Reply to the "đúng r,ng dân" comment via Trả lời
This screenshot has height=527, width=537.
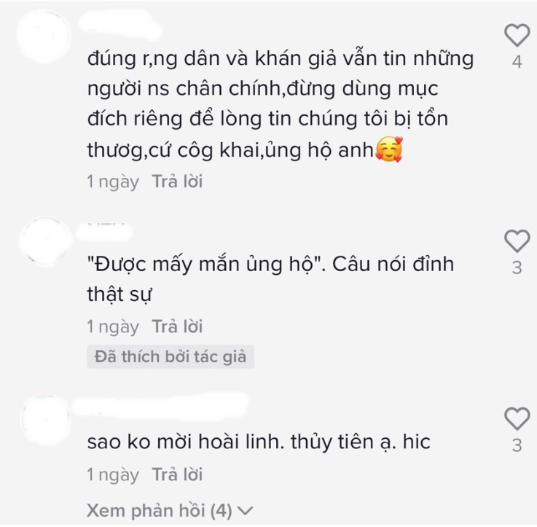(177, 181)
